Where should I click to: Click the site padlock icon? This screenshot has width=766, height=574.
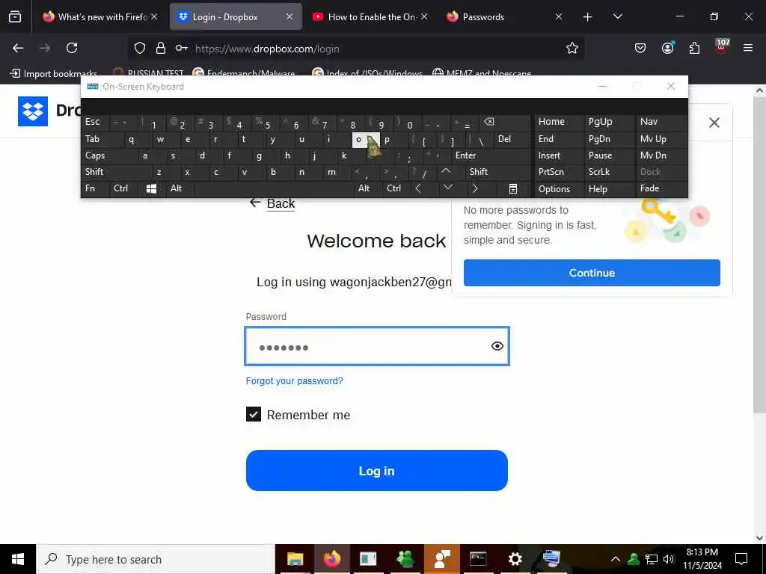(x=161, y=48)
